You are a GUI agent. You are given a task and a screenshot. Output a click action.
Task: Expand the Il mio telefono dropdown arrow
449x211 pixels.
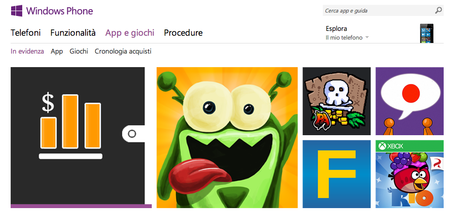[367, 38]
